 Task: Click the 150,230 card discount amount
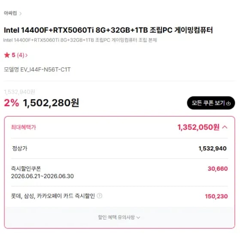[x=216, y=196]
